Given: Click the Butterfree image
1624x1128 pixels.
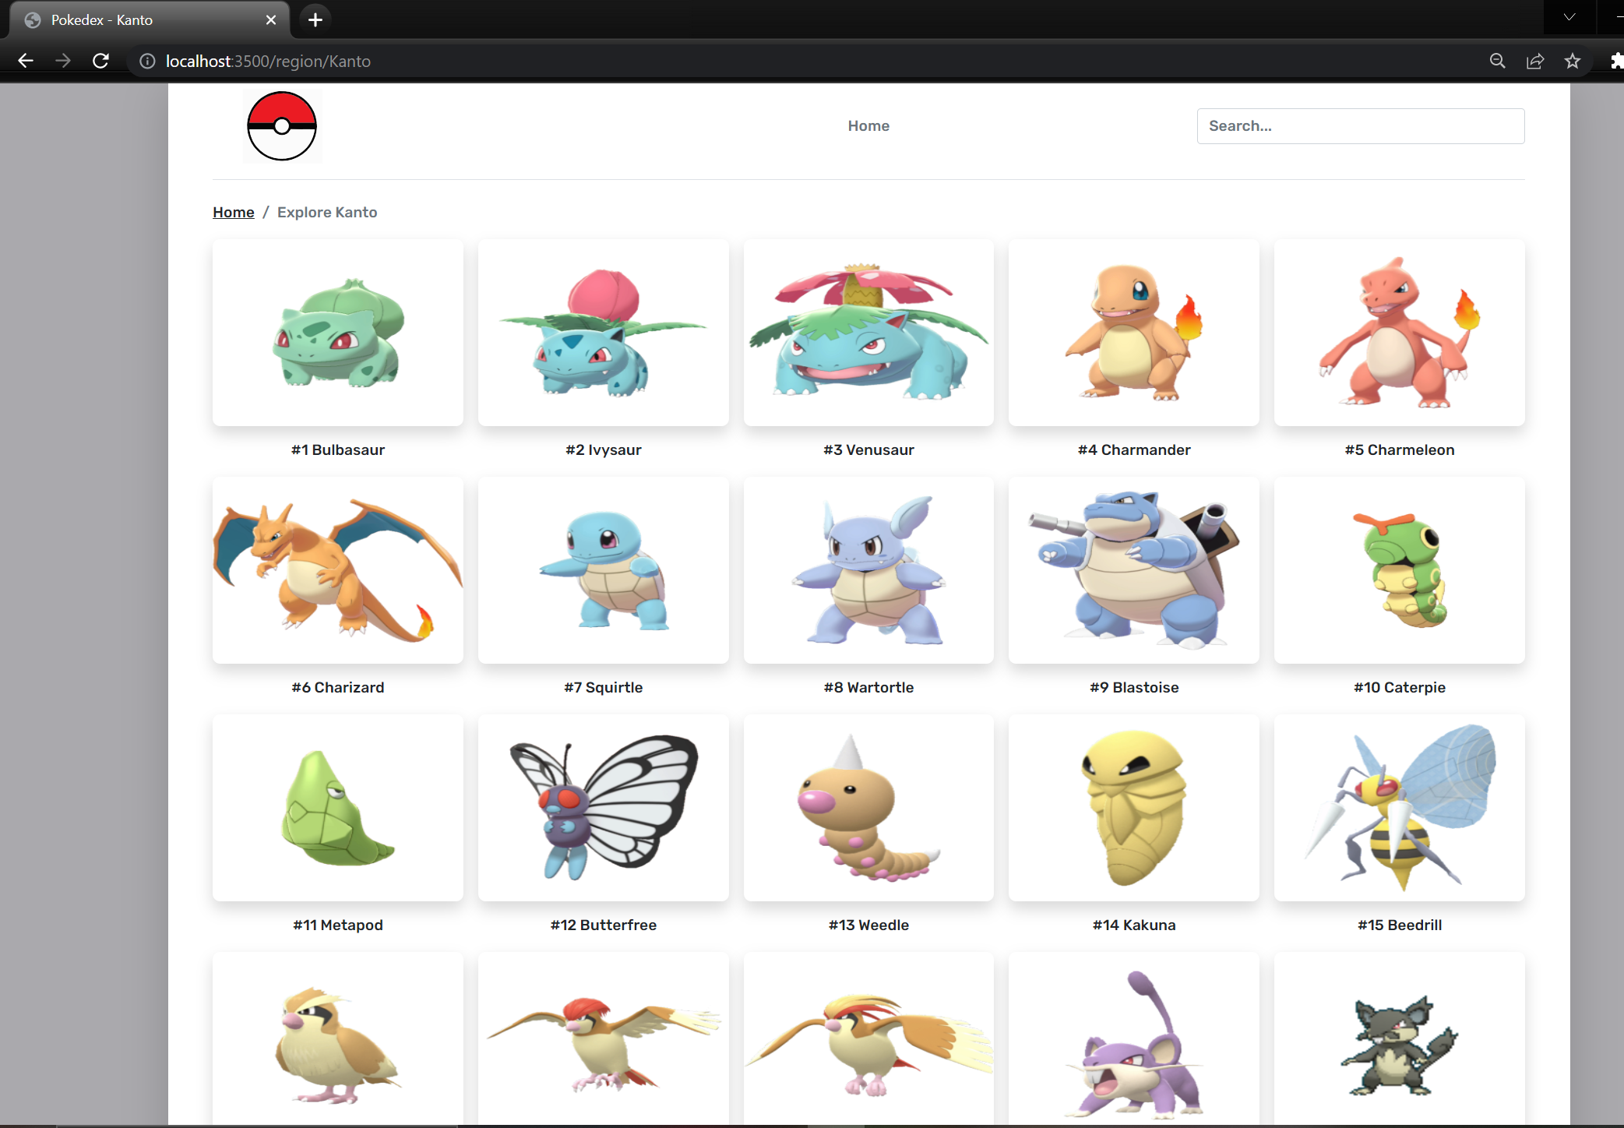Looking at the screenshot, I should [604, 808].
